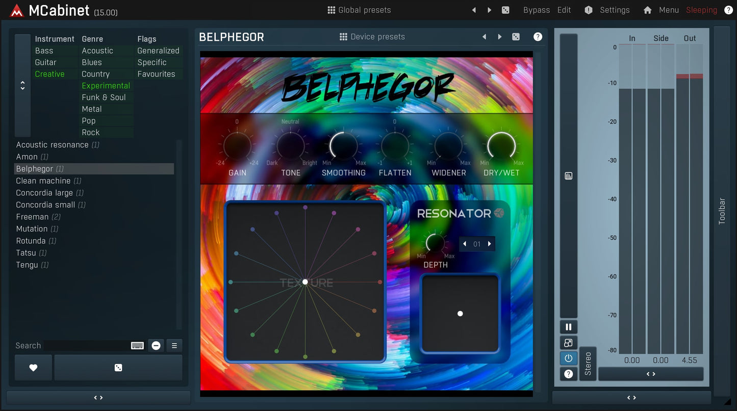Click the random preset dice below the list
This screenshot has height=411, width=737.
118,368
